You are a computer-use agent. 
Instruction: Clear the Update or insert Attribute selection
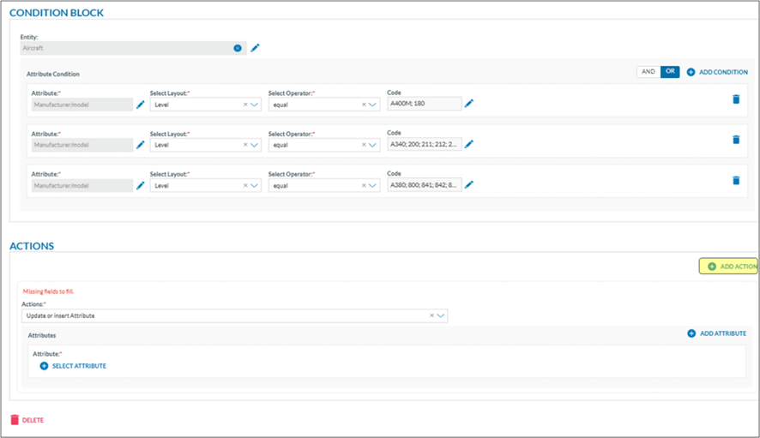pyautogui.click(x=431, y=315)
